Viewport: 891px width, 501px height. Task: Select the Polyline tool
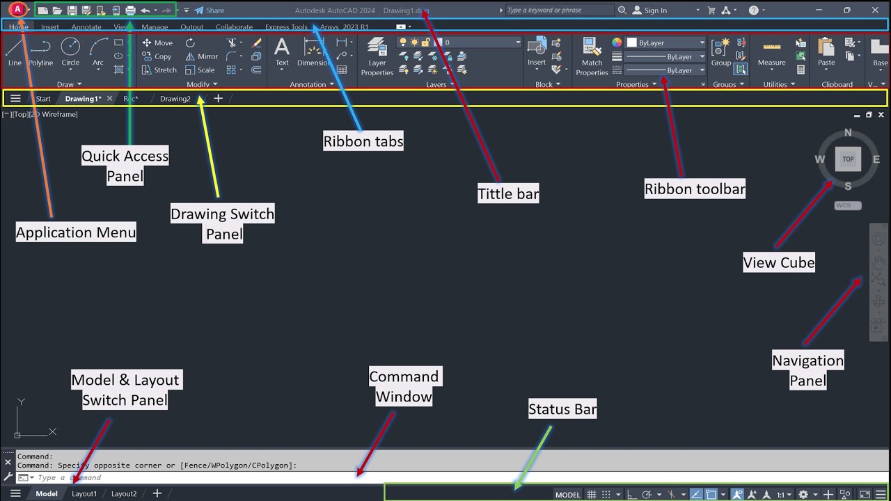tap(40, 53)
